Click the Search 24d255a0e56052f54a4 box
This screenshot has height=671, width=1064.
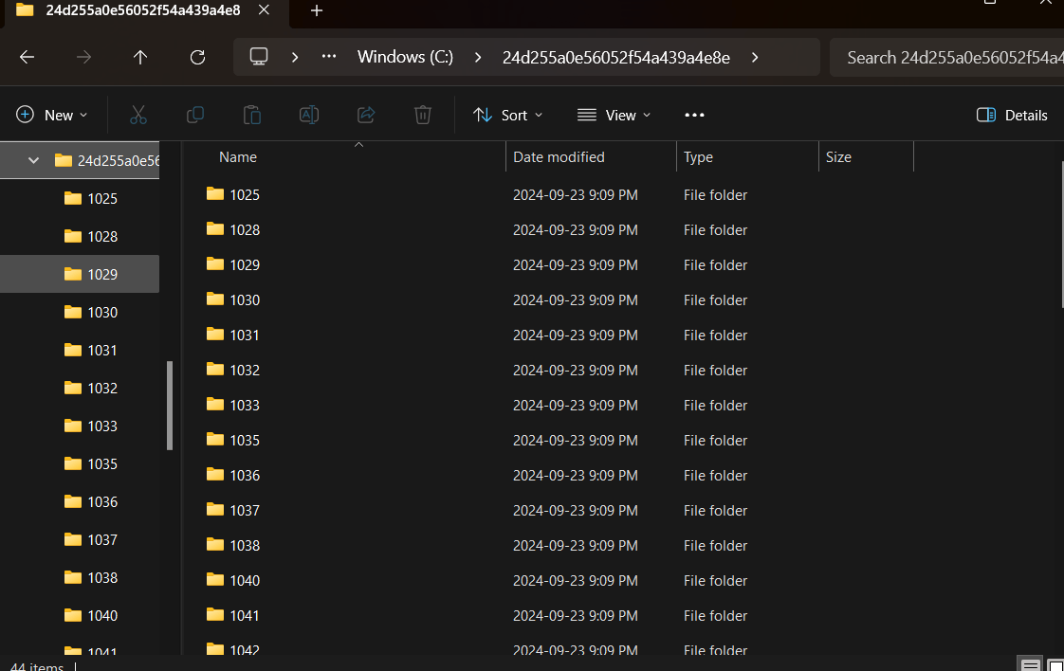946,58
